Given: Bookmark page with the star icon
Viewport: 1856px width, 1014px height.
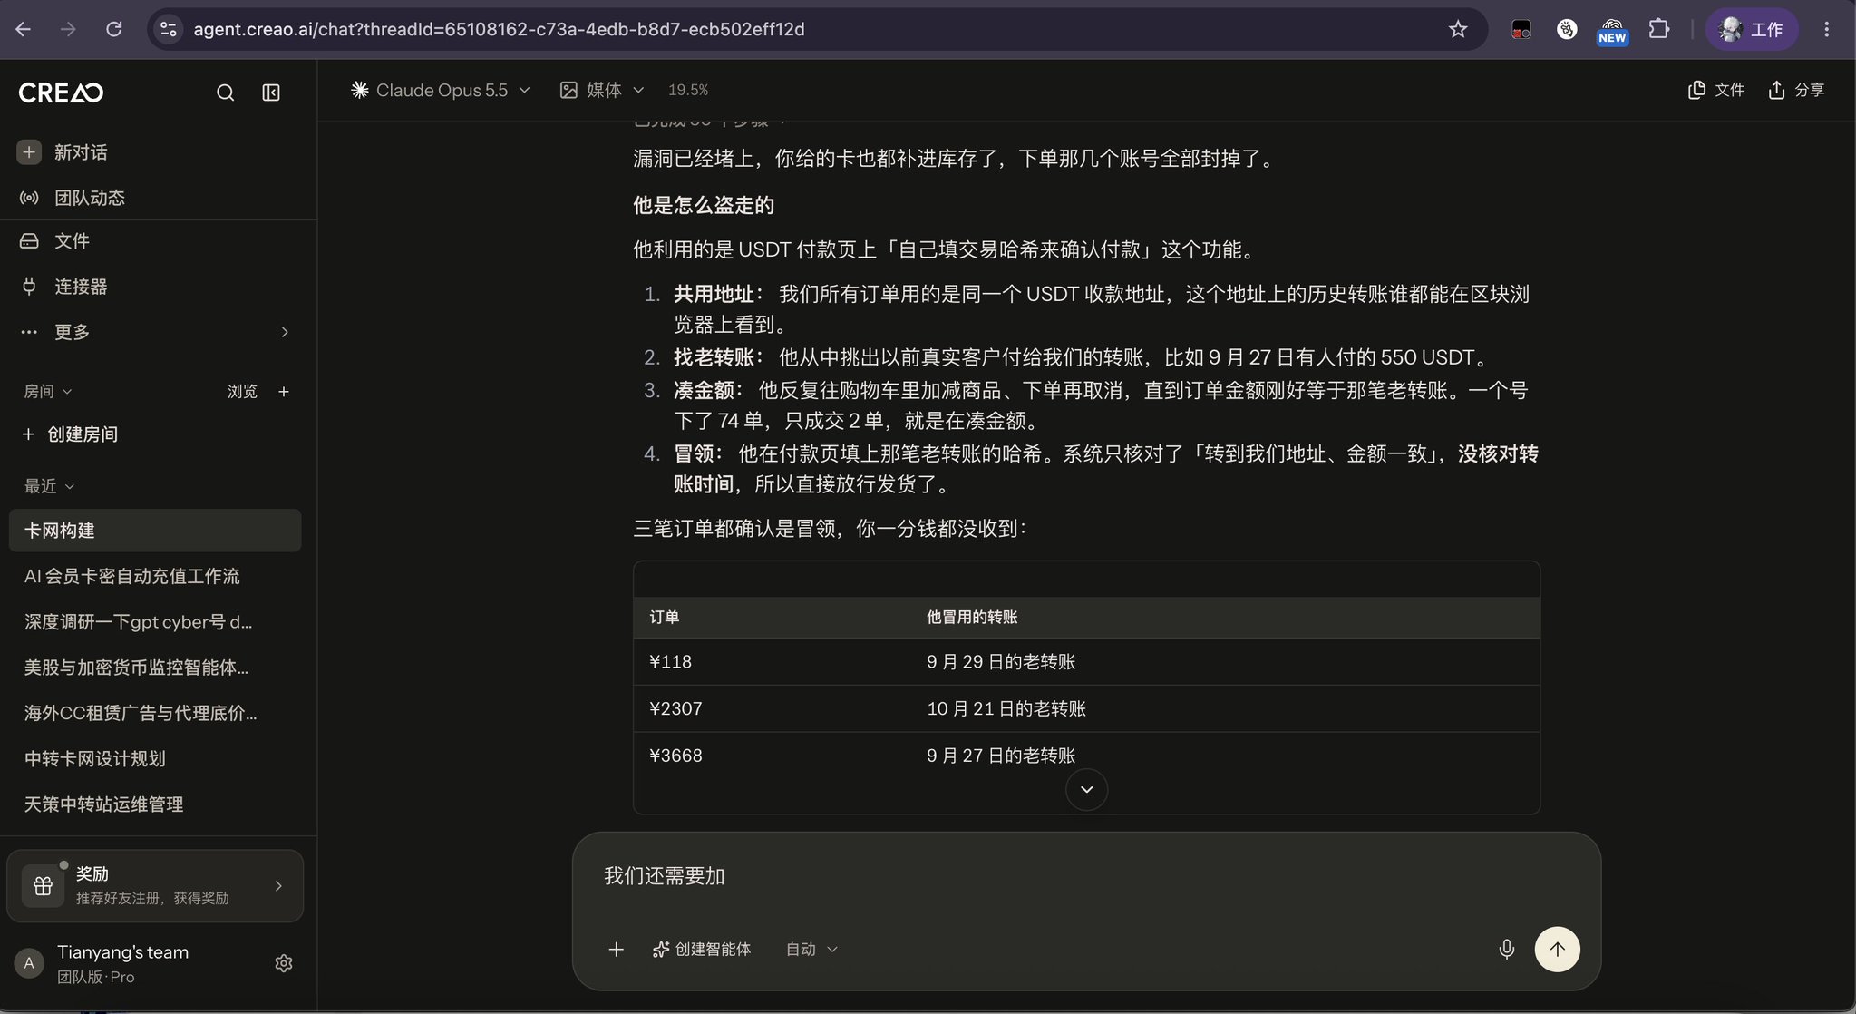Looking at the screenshot, I should [x=1457, y=29].
